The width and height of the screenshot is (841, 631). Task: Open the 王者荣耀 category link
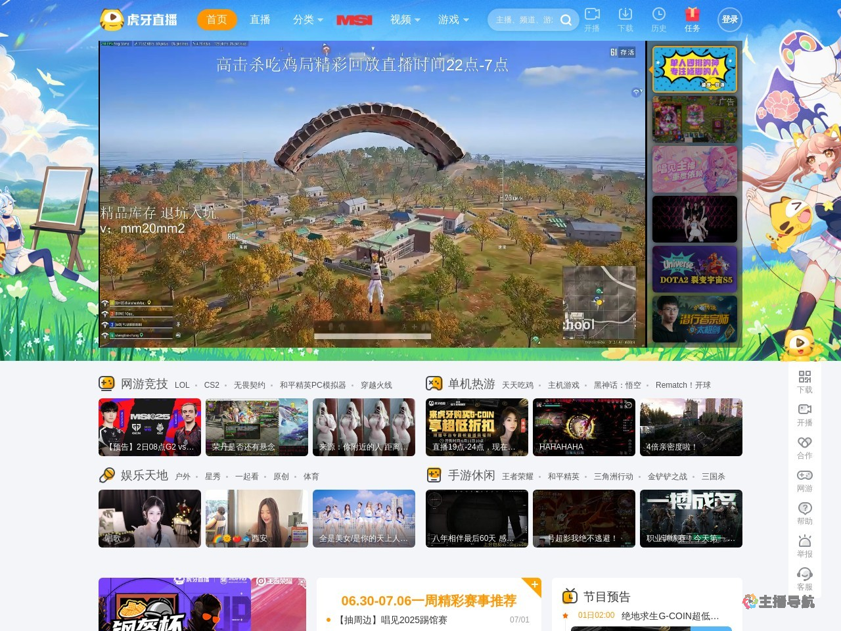point(518,477)
